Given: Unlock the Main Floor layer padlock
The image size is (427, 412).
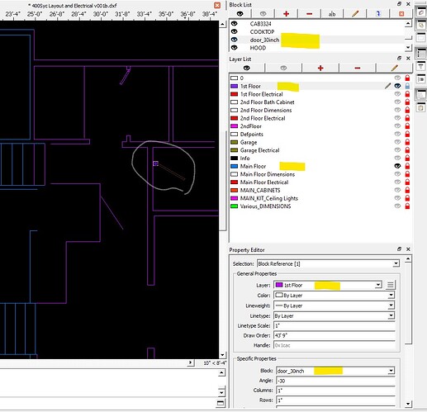Looking at the screenshot, I should click(407, 166).
